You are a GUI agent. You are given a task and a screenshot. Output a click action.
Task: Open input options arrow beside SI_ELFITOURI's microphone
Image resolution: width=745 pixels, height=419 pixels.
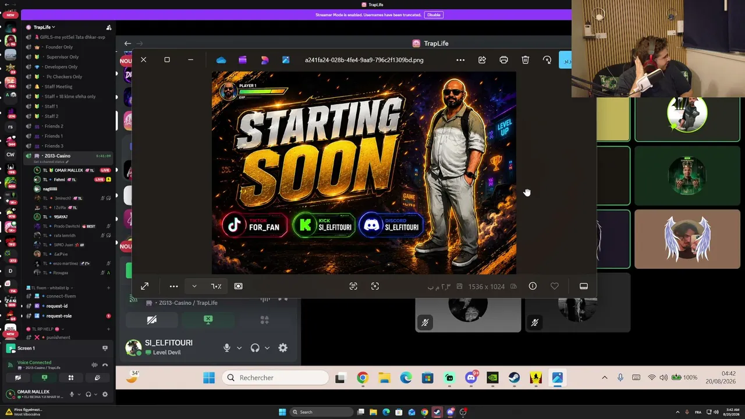point(239,348)
